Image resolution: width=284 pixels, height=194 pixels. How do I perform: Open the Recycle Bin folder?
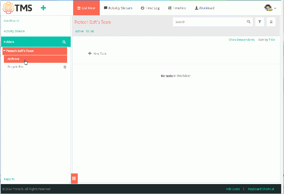(15, 67)
